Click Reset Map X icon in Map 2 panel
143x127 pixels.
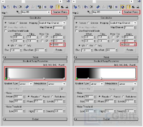pyautogui.click(x=92, y=7)
